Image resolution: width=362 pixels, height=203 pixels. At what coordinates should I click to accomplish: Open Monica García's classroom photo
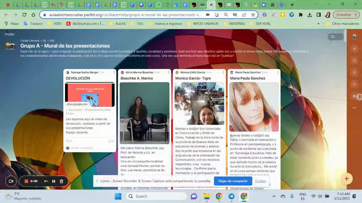(x=199, y=103)
